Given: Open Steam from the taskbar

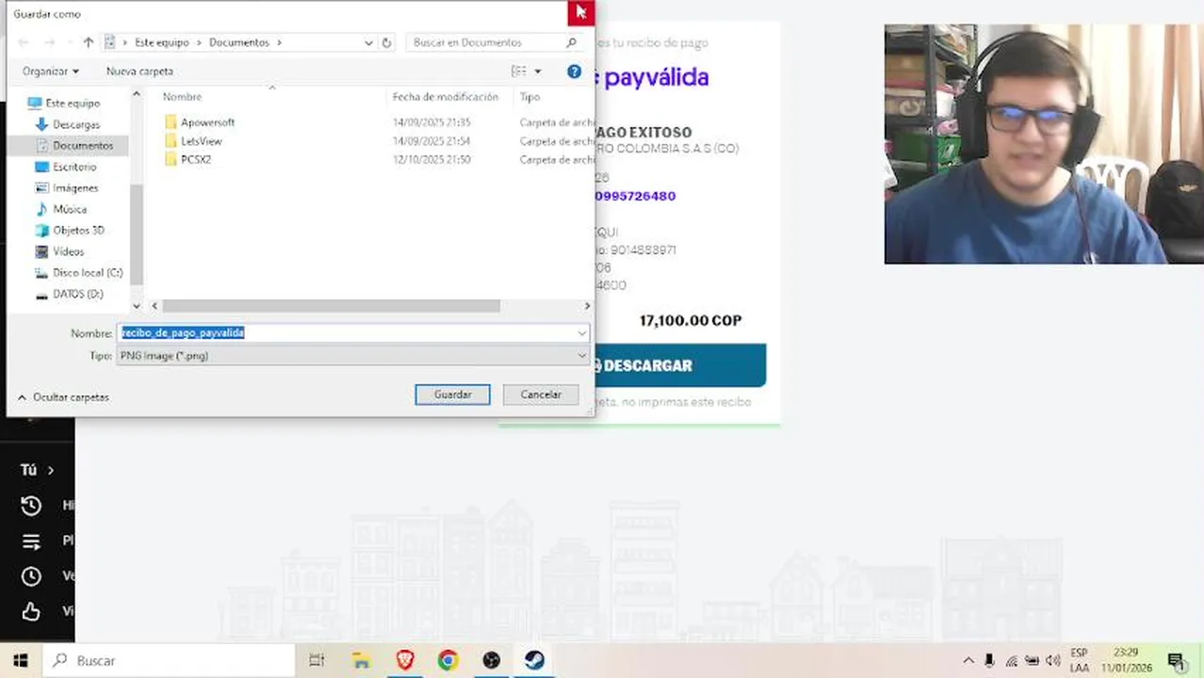Looking at the screenshot, I should (535, 661).
